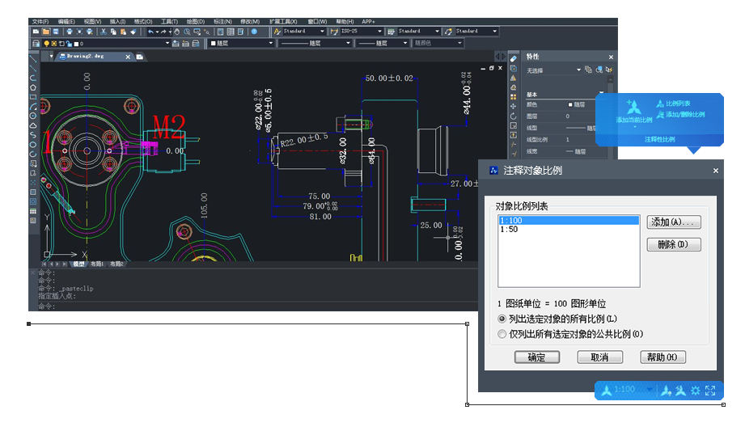The image size is (745, 427).
Task: Select radio option 列出选定对象的所有比例
Action: coord(502,319)
